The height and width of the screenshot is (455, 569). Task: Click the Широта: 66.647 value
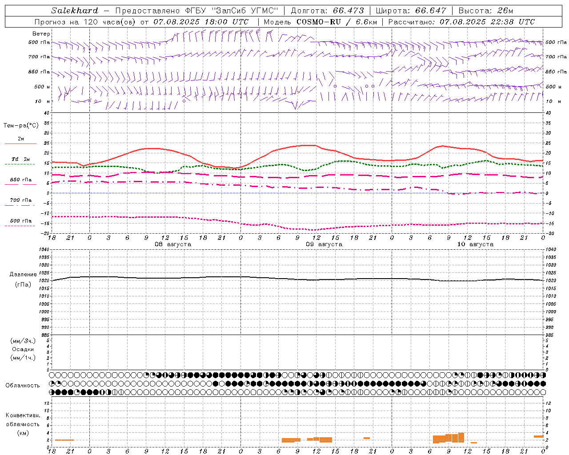point(411,11)
